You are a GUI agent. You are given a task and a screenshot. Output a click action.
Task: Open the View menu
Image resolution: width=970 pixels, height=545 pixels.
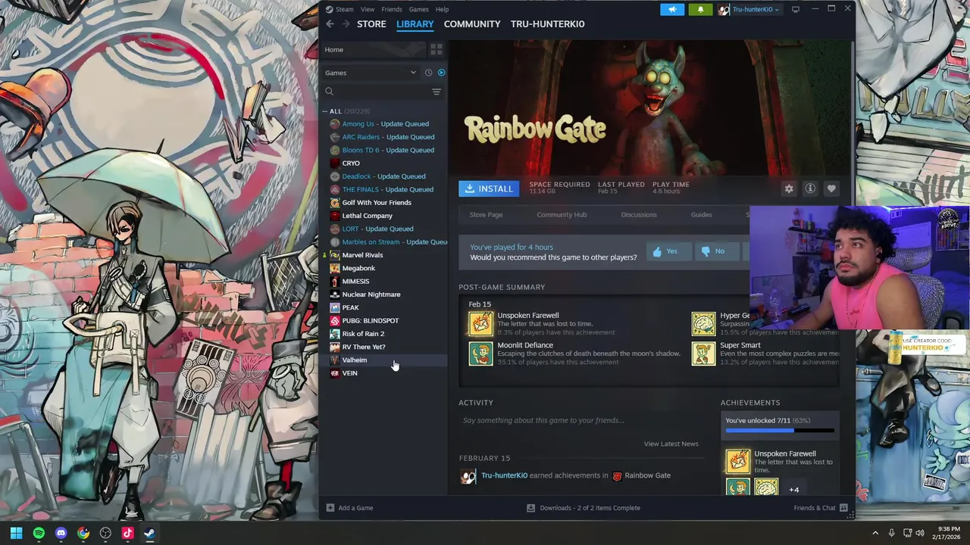[368, 9]
